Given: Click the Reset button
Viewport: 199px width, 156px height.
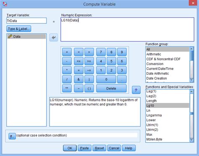Looking at the screenshot, I should click(99, 148).
